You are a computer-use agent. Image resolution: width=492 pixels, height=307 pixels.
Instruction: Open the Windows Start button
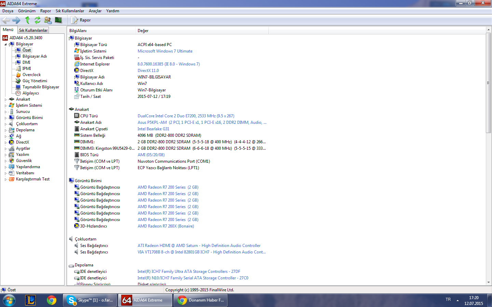9,301
